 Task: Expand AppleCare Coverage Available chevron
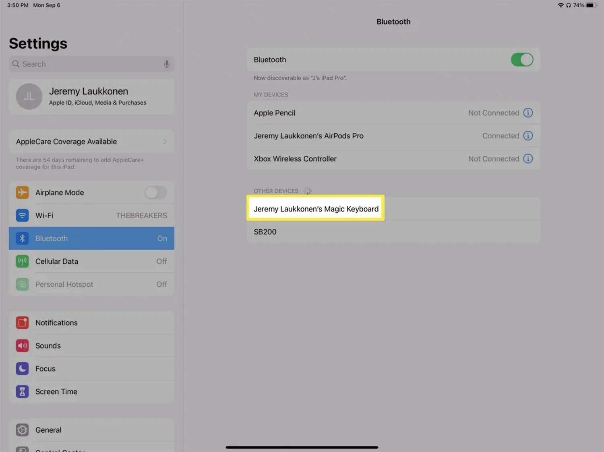pos(165,142)
